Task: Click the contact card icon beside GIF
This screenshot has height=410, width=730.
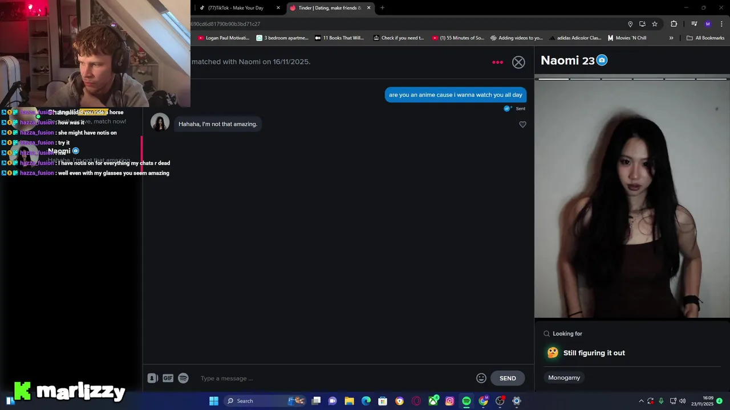Action: click(152, 378)
